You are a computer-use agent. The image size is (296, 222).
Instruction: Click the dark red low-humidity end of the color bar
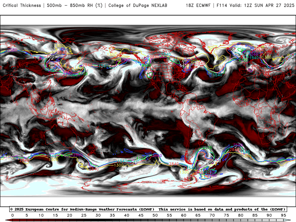click(x=9, y=220)
